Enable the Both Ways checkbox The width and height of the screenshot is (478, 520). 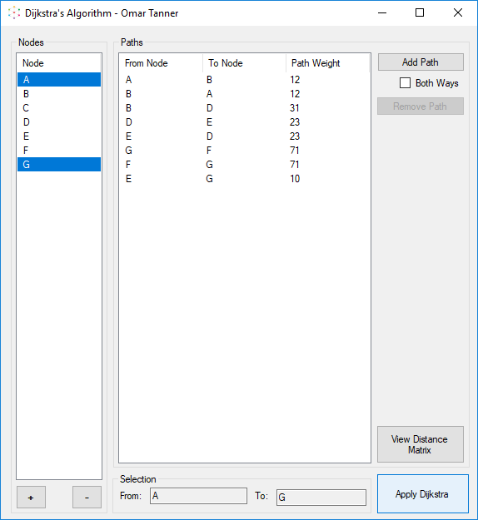(x=405, y=83)
